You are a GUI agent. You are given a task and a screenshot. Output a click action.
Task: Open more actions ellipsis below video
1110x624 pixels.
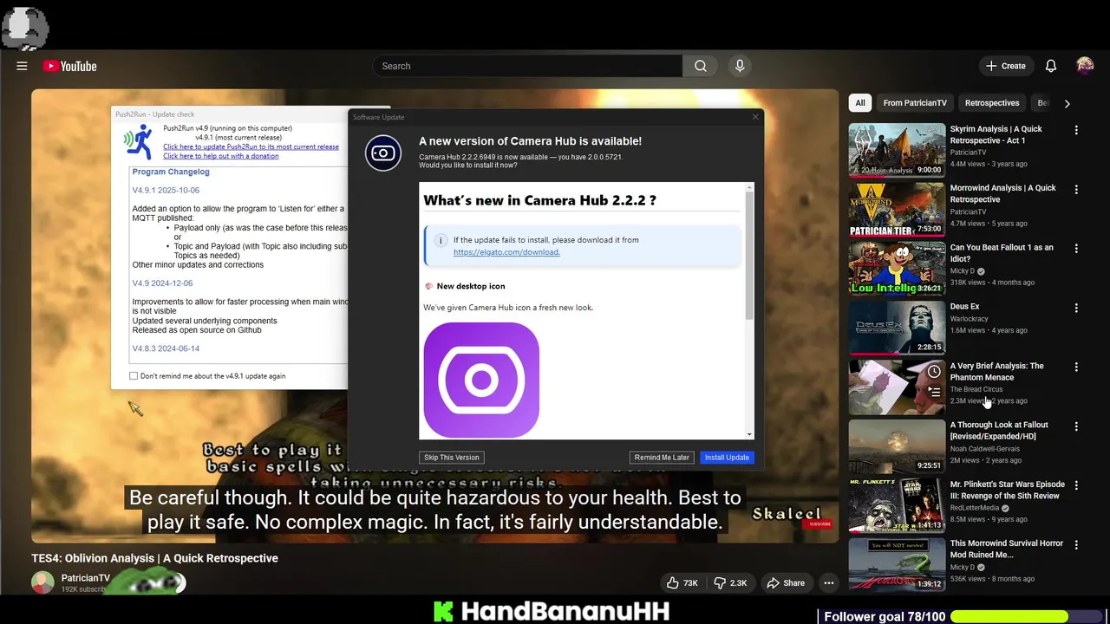(x=829, y=583)
